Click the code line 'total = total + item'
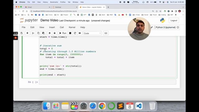 tap(60, 57)
